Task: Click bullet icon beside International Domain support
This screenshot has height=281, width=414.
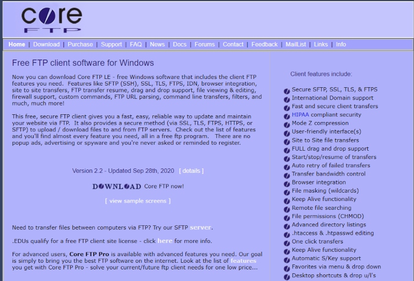Action: click(x=286, y=100)
